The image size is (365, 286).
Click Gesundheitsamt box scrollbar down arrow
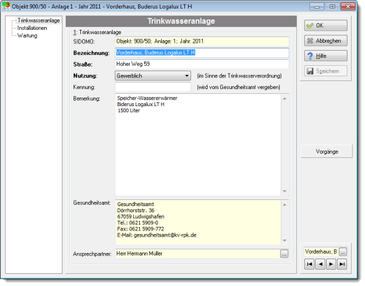285,240
